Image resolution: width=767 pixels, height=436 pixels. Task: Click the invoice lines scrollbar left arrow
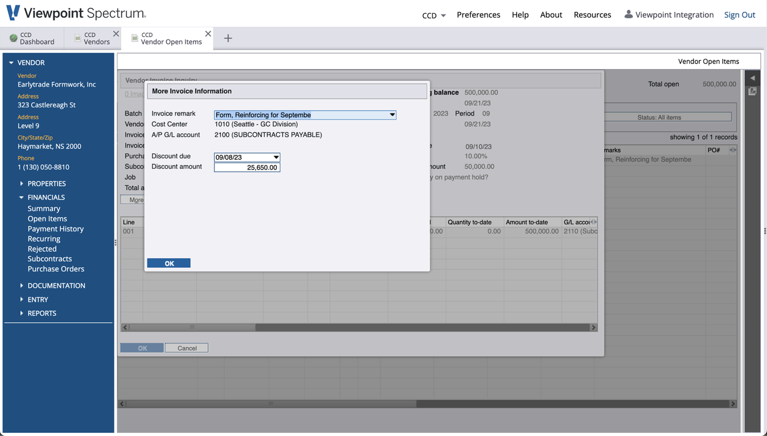[x=125, y=327]
